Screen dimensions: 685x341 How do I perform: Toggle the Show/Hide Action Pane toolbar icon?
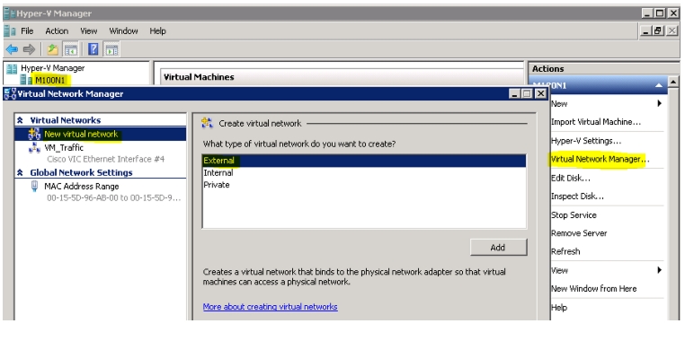(111, 49)
